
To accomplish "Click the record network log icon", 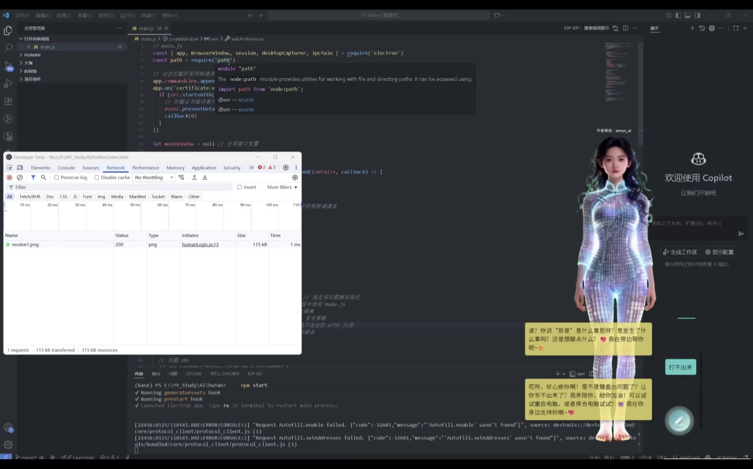I will (9, 178).
